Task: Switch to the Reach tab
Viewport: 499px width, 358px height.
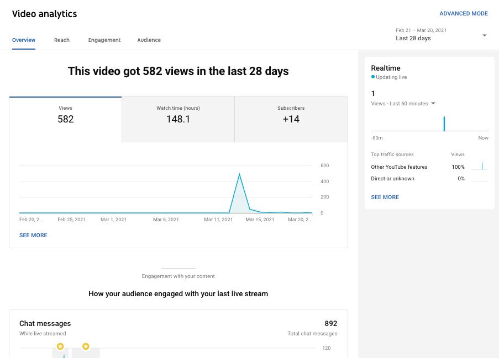Action: tap(62, 40)
